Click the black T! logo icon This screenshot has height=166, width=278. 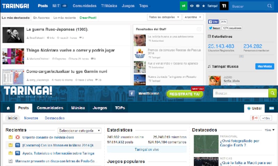pyautogui.click(x=224, y=6)
